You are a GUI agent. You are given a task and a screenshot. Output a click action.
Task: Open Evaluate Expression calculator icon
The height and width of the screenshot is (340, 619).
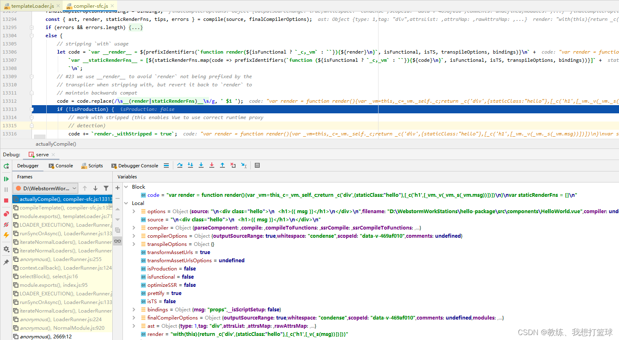(x=257, y=165)
